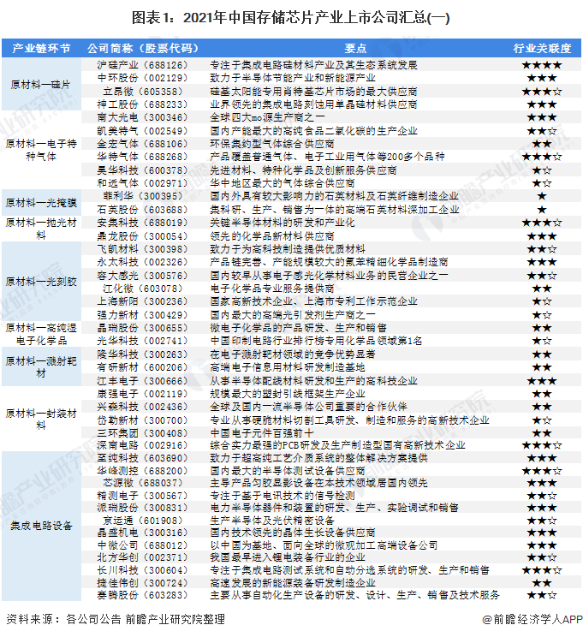583x637 pixels.
Task: Click 光华科技（002741） company cell
Action: tap(143, 341)
